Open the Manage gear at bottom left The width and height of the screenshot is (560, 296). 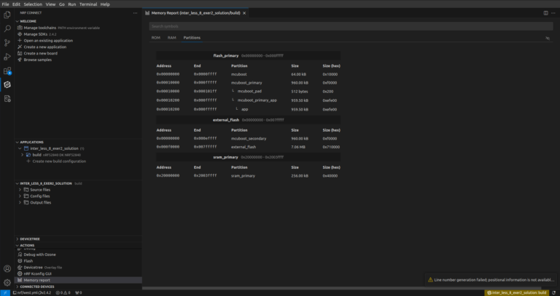(7, 282)
